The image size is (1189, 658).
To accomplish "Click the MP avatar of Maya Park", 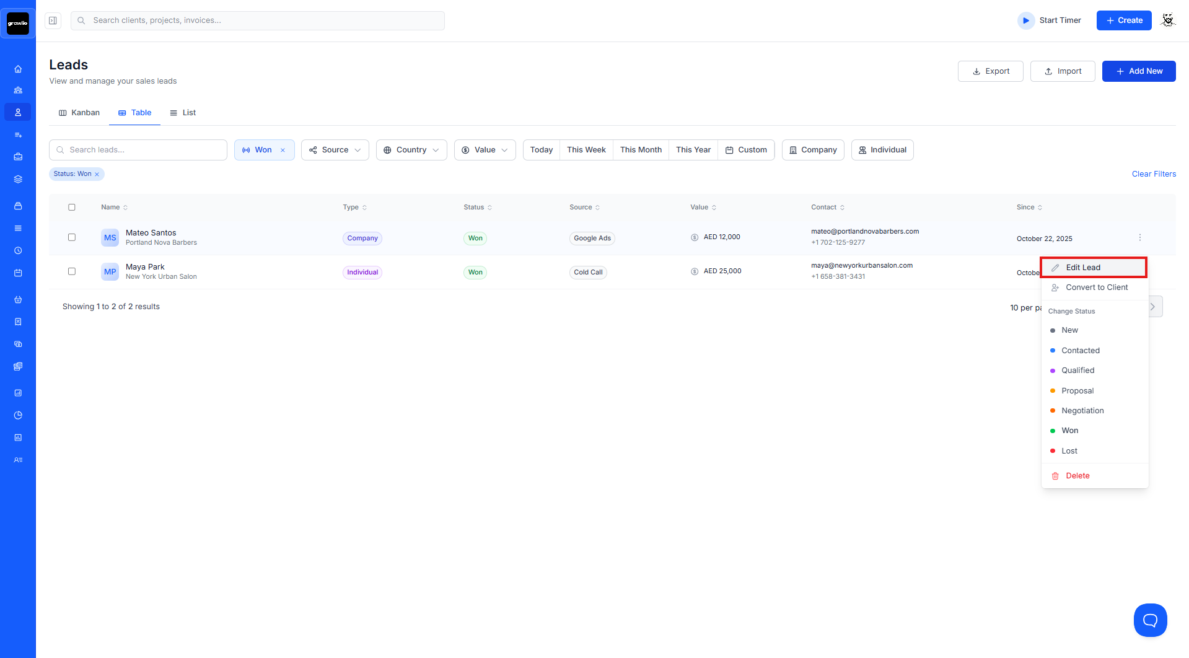I will (x=110, y=272).
